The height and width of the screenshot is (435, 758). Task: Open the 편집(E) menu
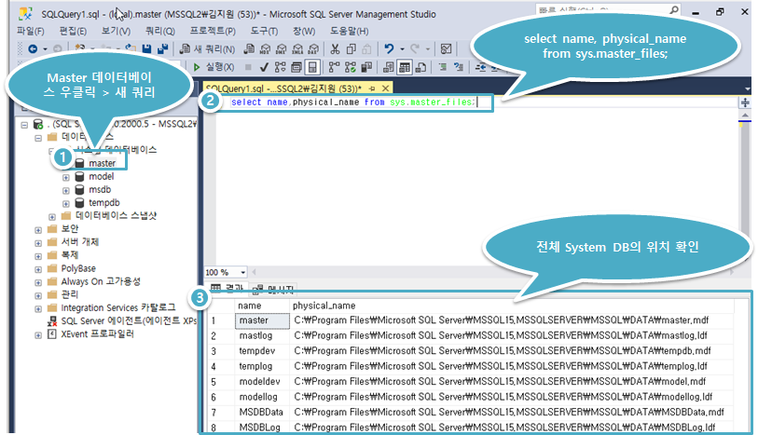pyautogui.click(x=73, y=31)
